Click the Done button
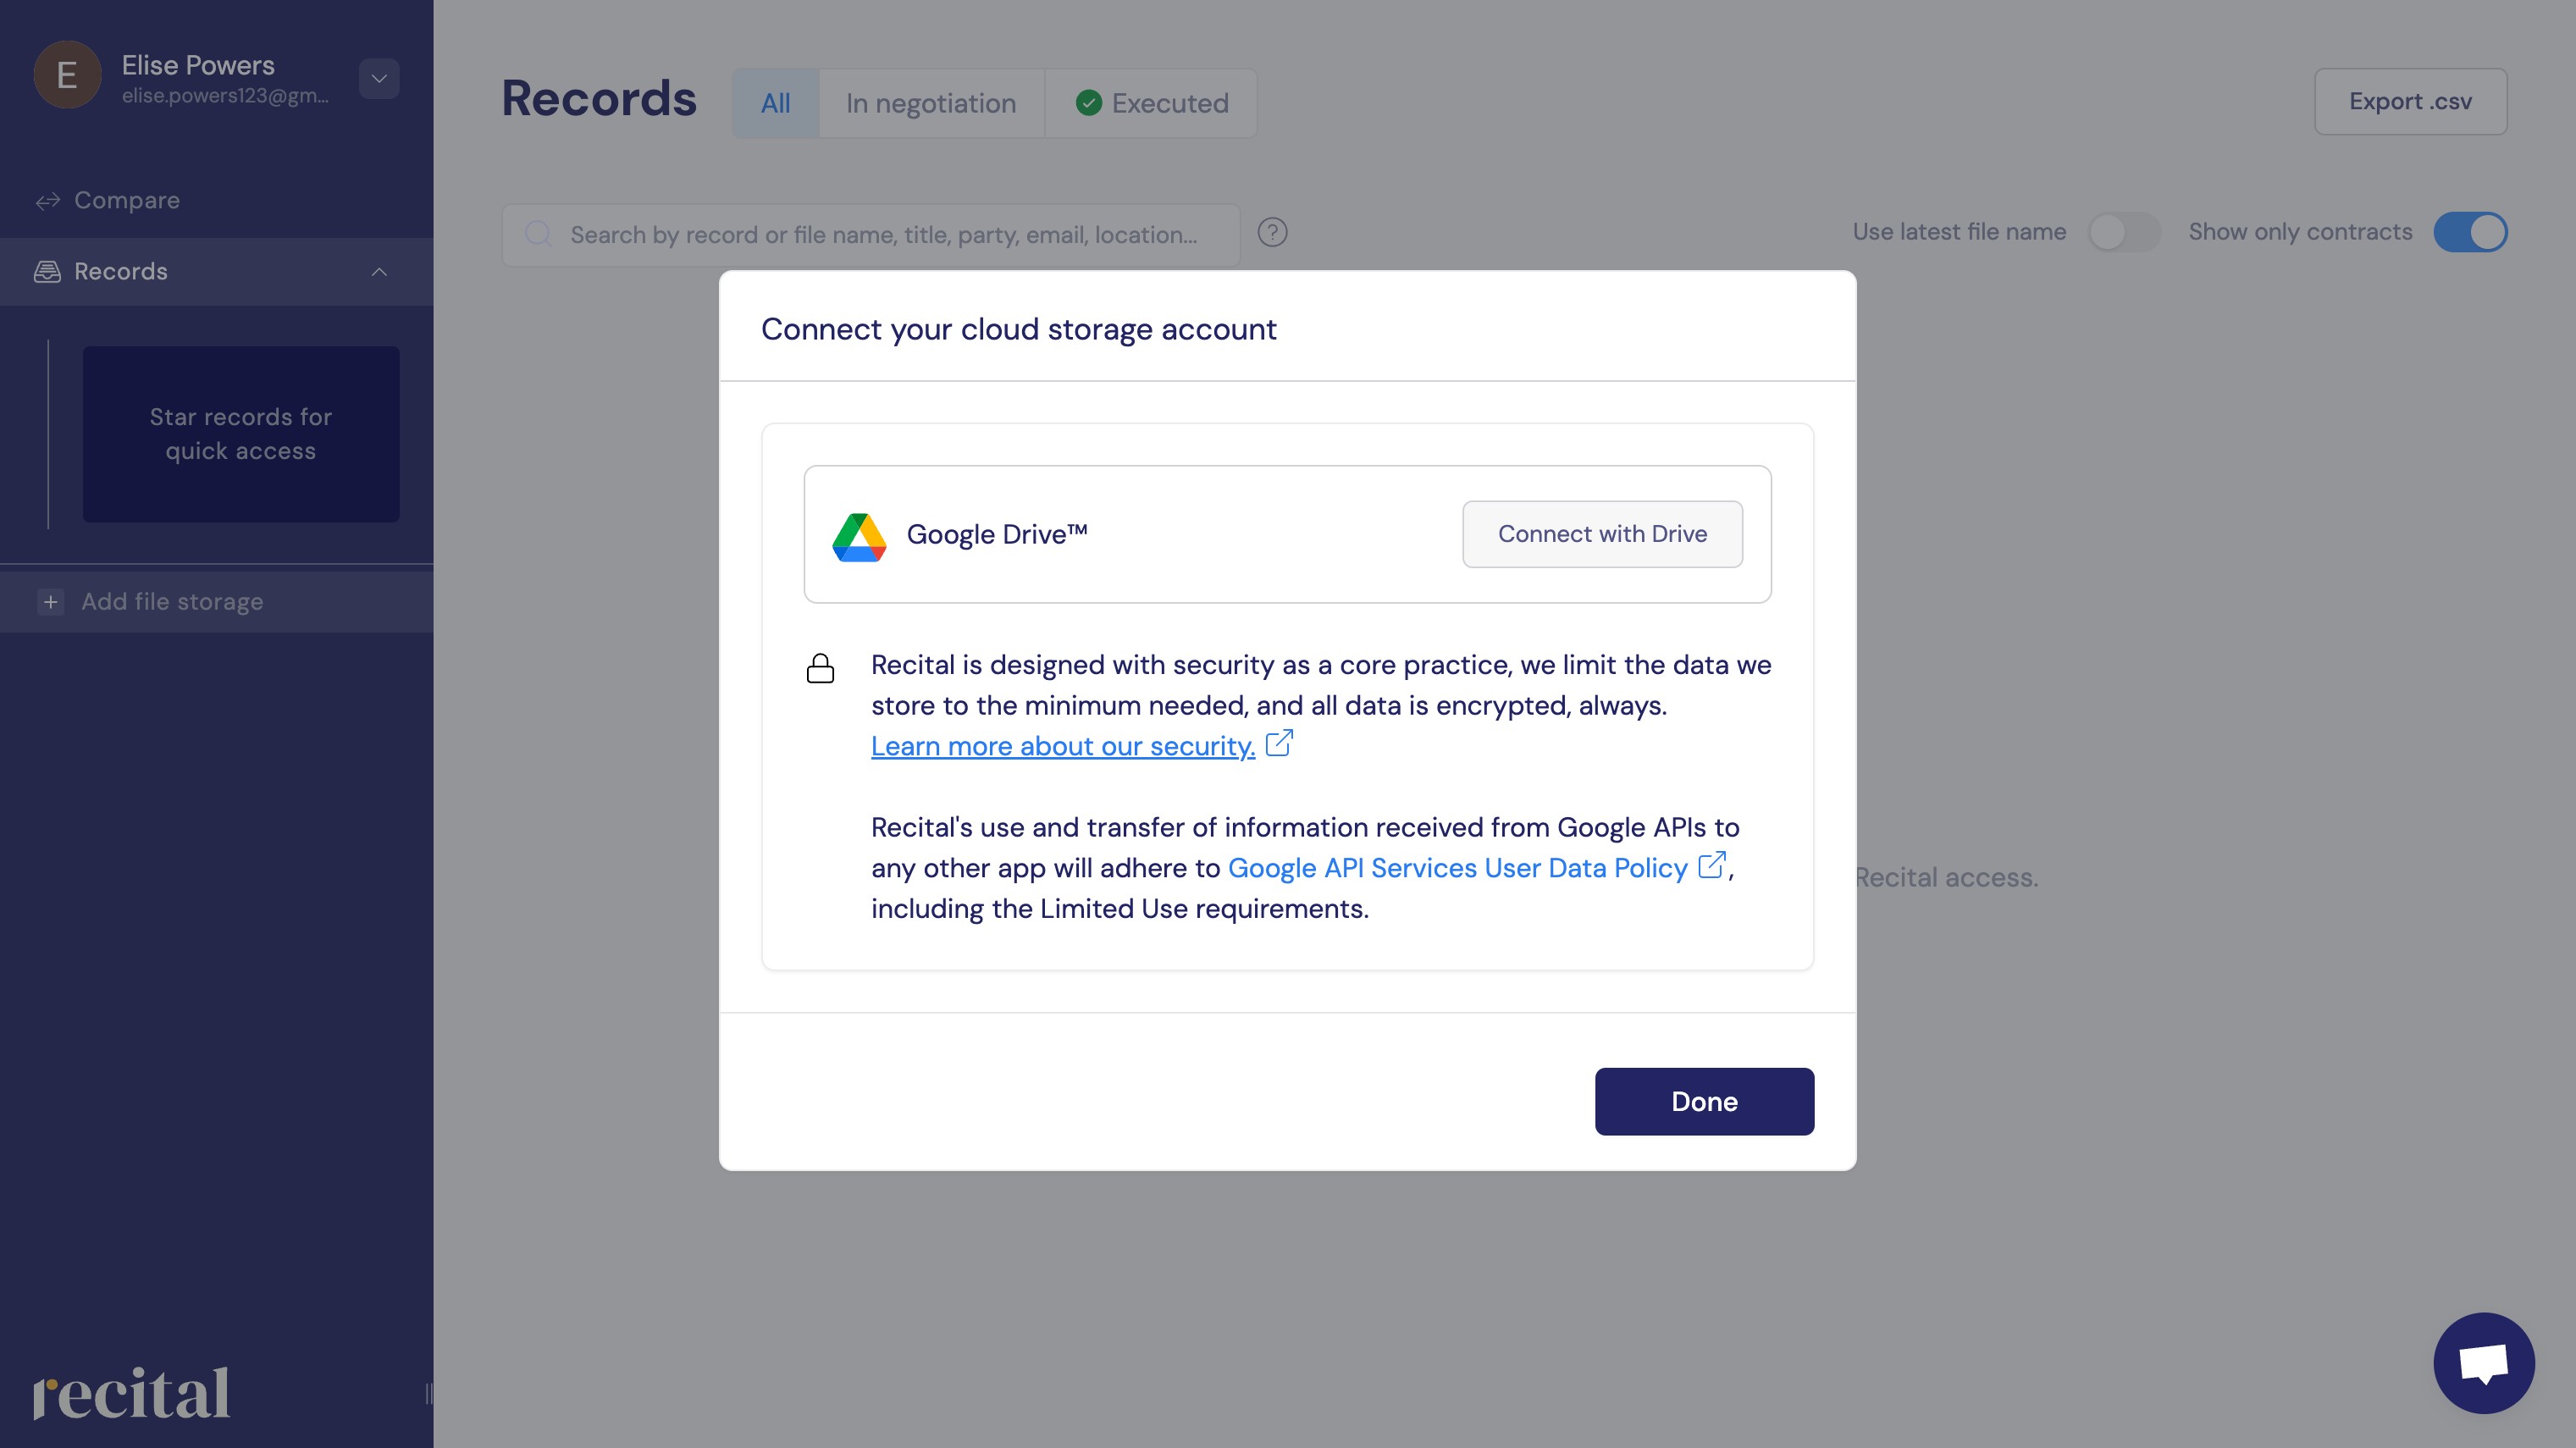Viewport: 2576px width, 1448px height. [x=1704, y=1101]
